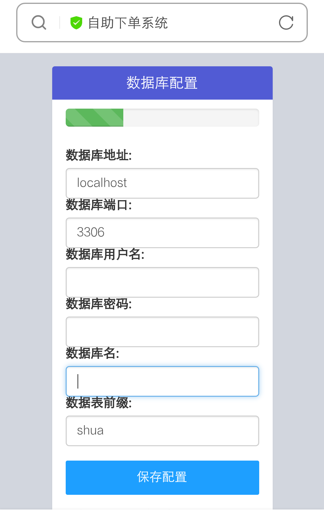
Task: Click the empty 数据库密码 input field
Action: point(162,332)
